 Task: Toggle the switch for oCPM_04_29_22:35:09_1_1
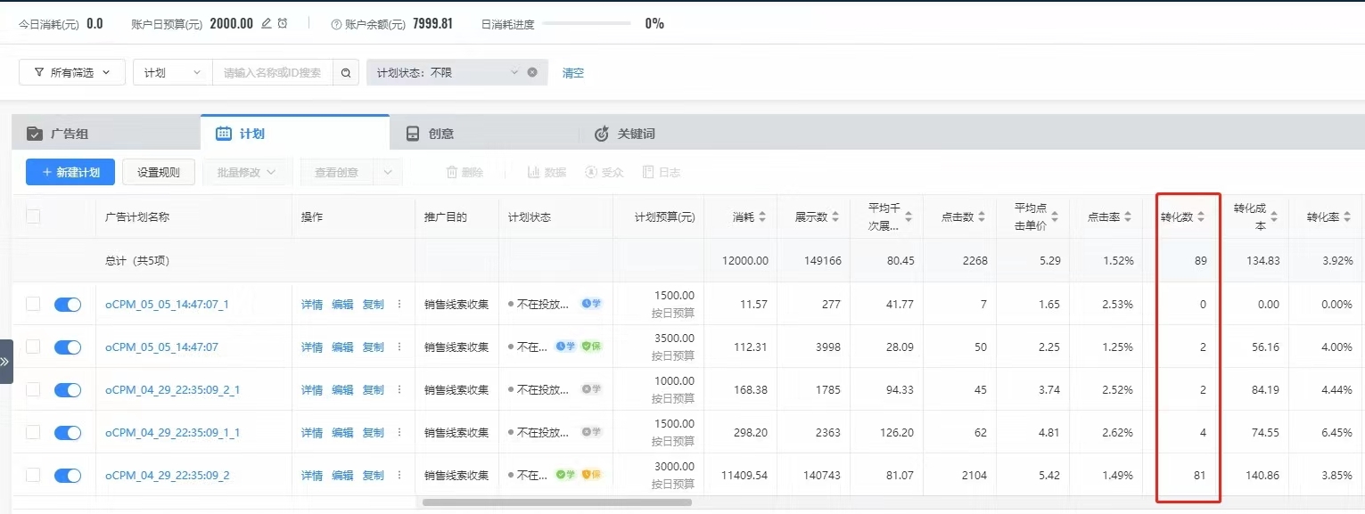click(68, 433)
